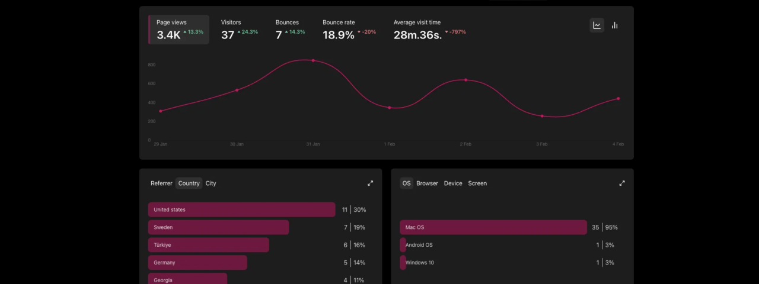Click the 4 Feb data point
Image resolution: width=759 pixels, height=284 pixels.
618,99
